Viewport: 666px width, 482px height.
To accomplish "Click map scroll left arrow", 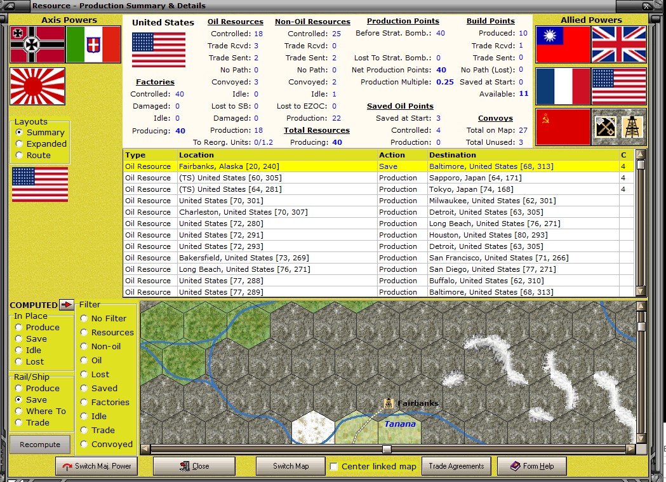I will (x=145, y=449).
